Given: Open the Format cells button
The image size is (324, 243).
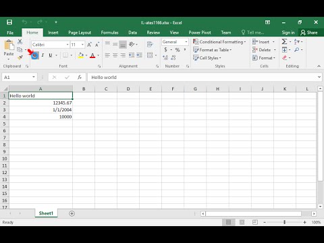Looking at the screenshot, I should 264,58.
